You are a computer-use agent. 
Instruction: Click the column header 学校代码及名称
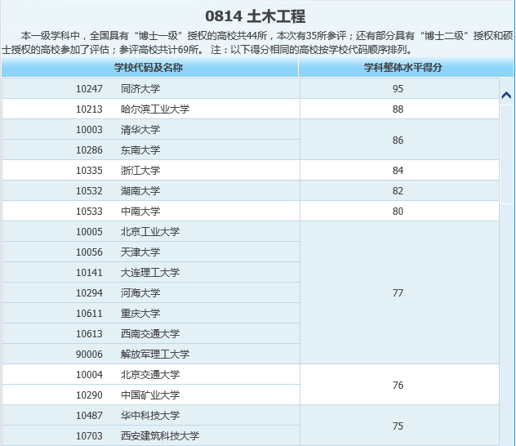(x=150, y=68)
